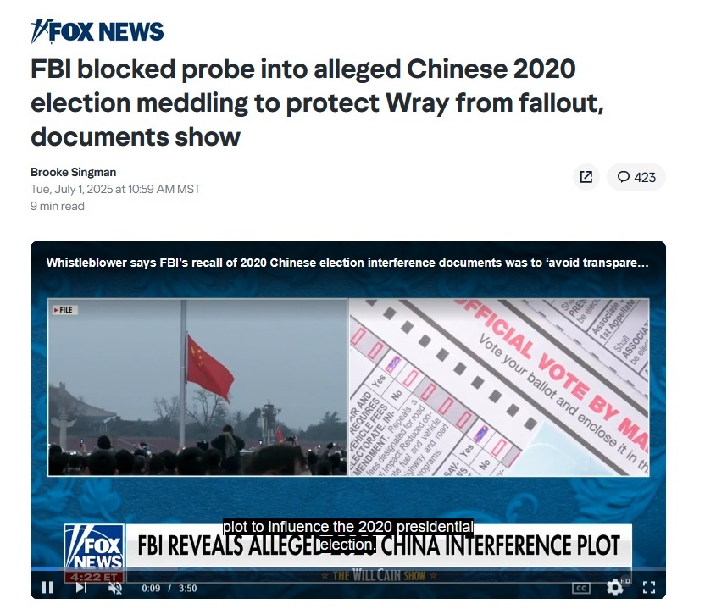The height and width of the screenshot is (609, 716).
Task: Open the 423 comments
Action: pyautogui.click(x=636, y=177)
